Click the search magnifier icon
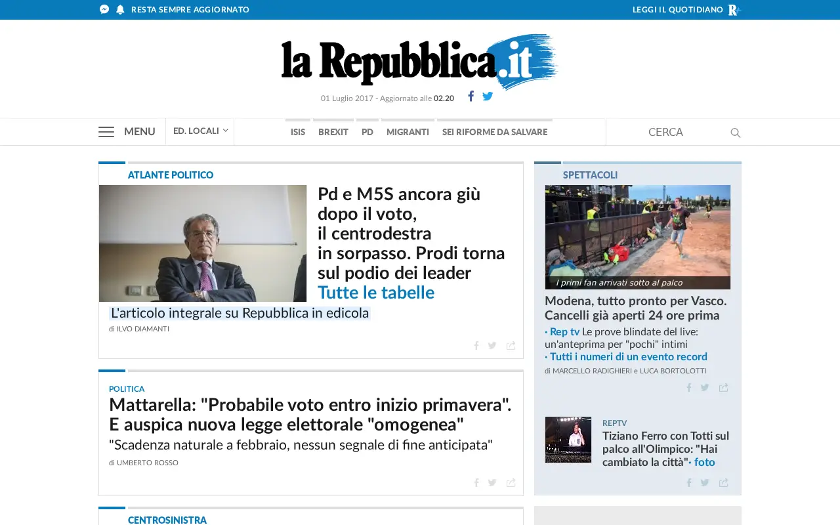 click(736, 133)
